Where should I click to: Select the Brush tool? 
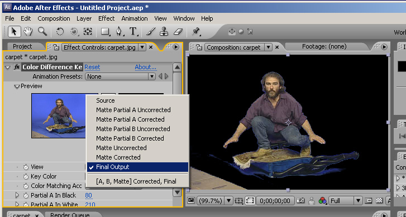click(x=150, y=32)
